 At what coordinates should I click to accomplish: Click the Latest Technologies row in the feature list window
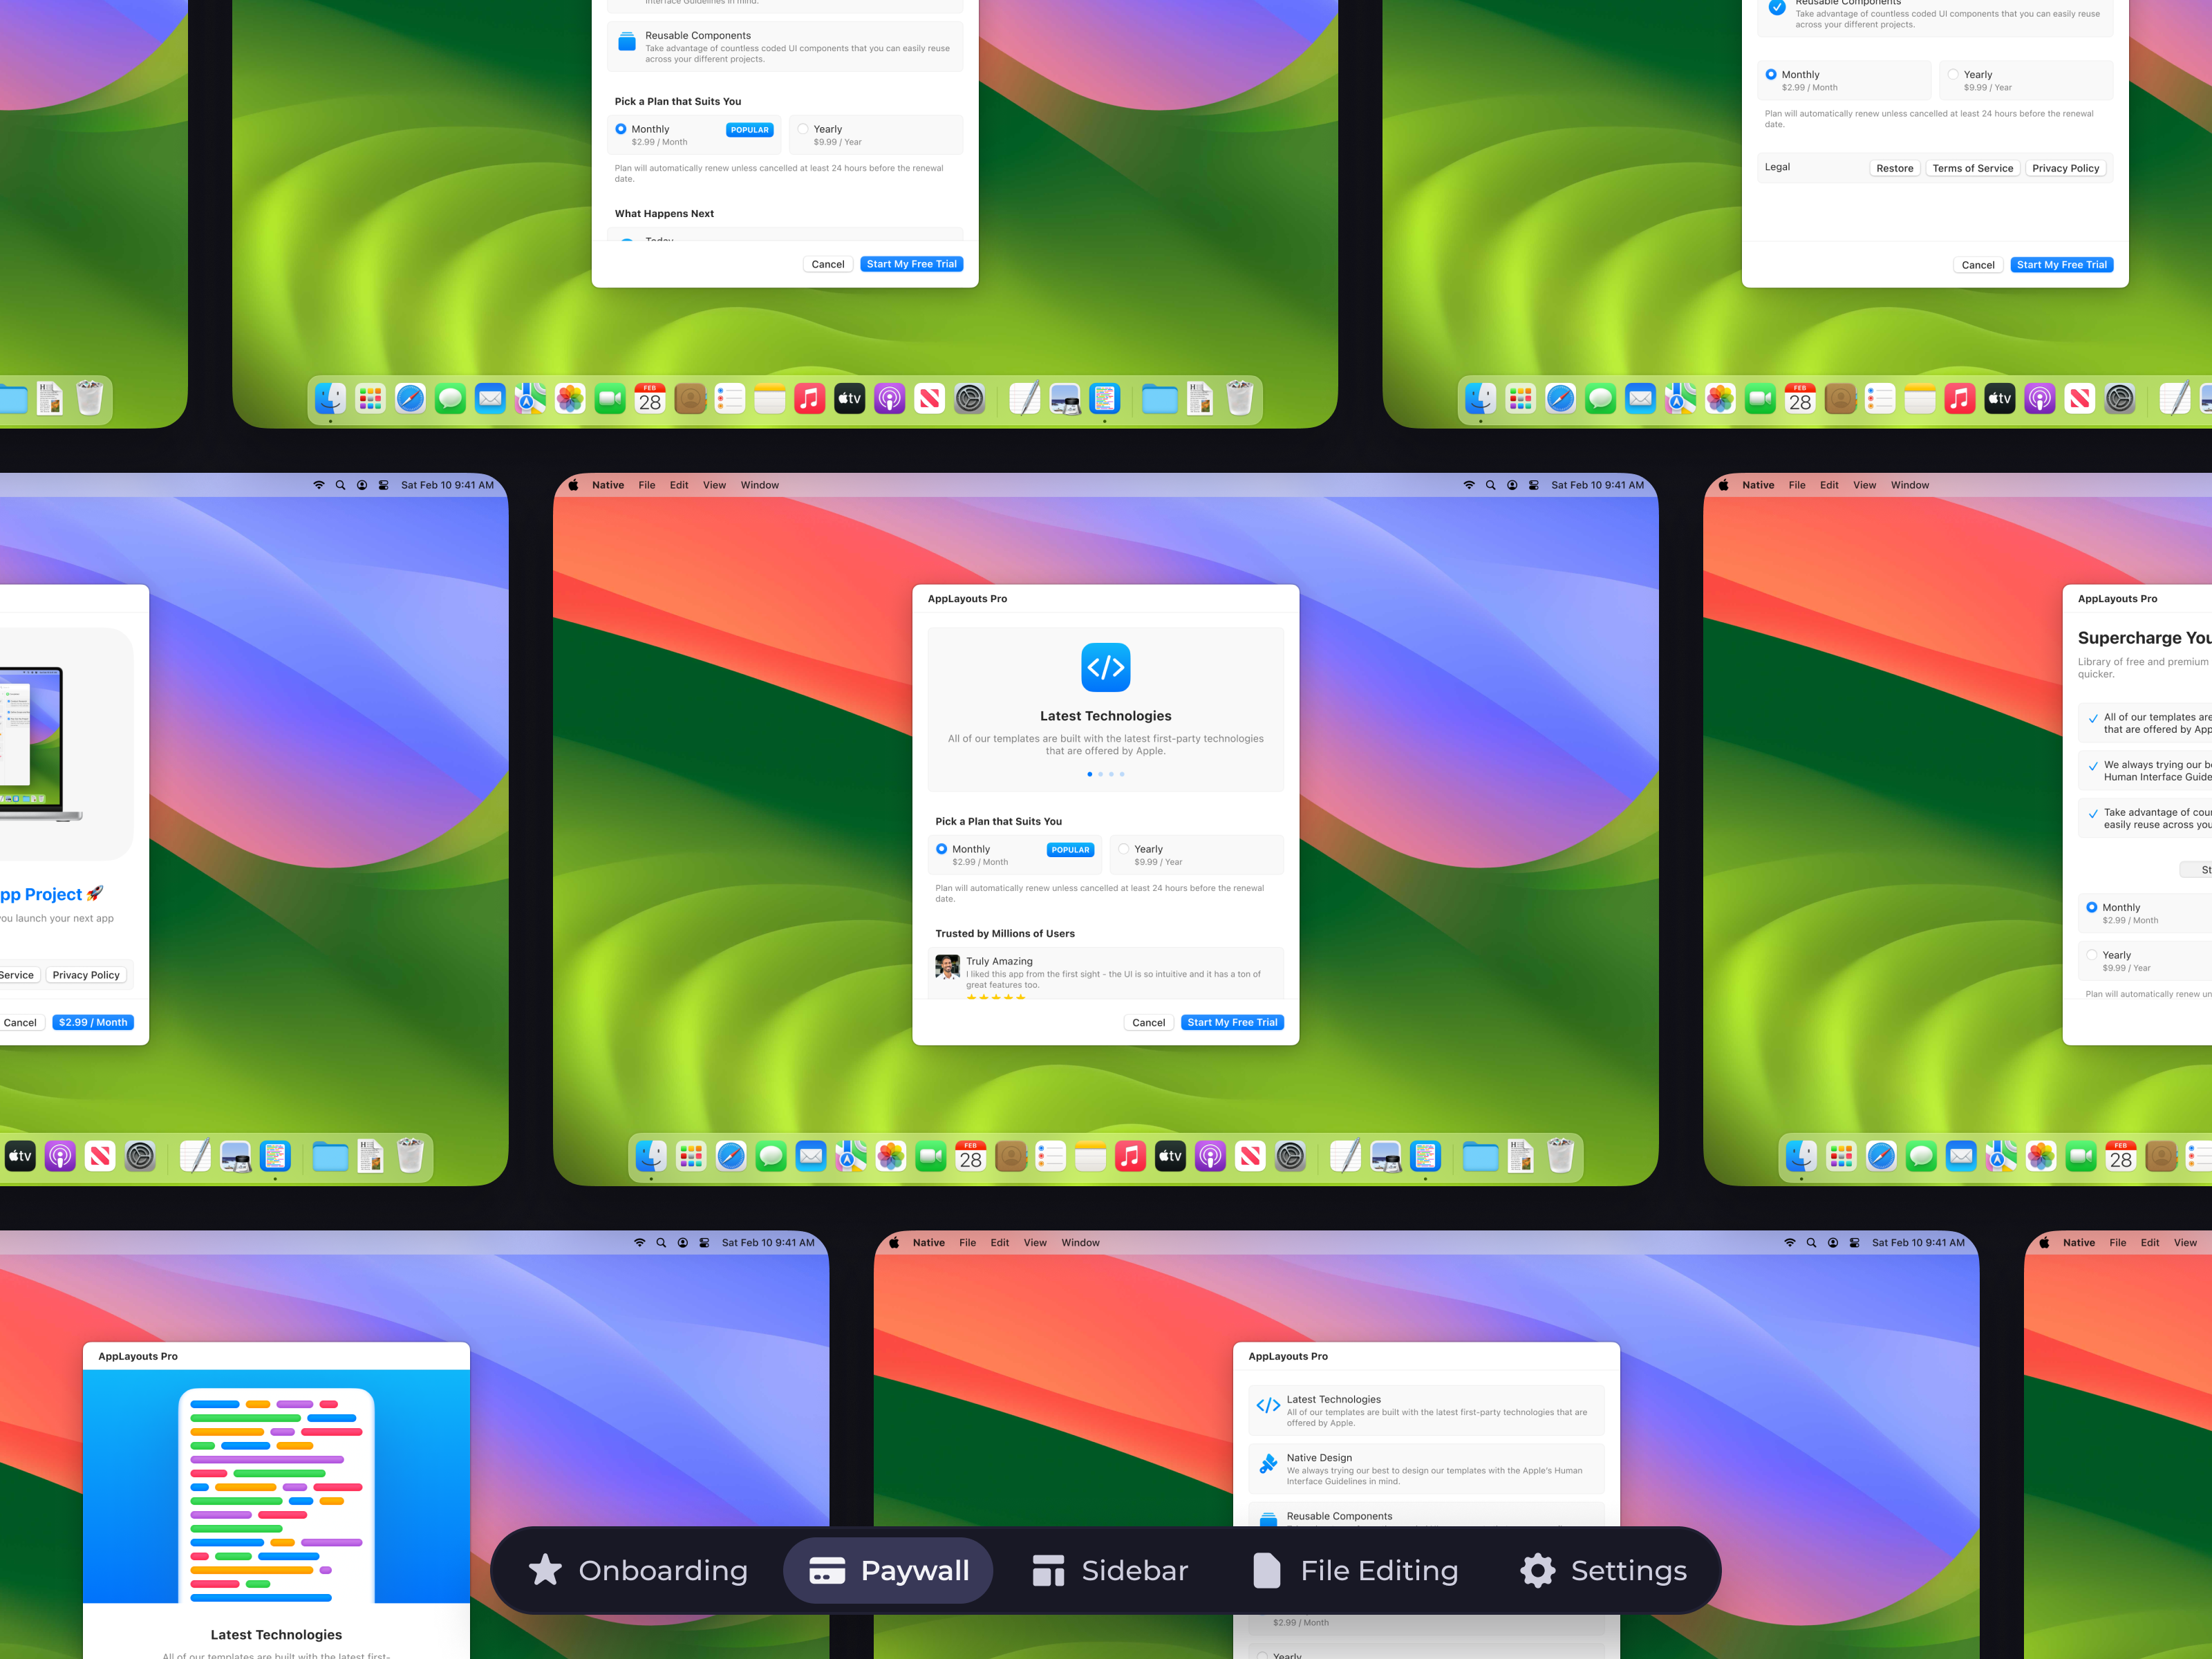[x=1426, y=1410]
